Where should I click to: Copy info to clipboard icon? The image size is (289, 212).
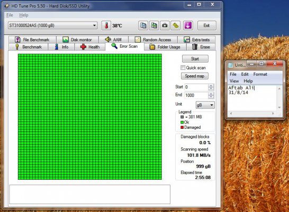click(143, 25)
